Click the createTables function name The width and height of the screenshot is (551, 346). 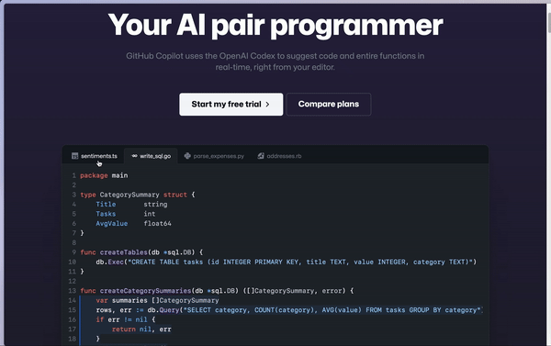pyautogui.click(x=124, y=252)
